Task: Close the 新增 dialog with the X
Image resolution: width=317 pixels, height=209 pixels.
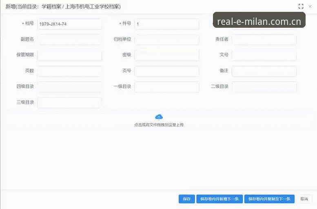Action: click(x=310, y=7)
